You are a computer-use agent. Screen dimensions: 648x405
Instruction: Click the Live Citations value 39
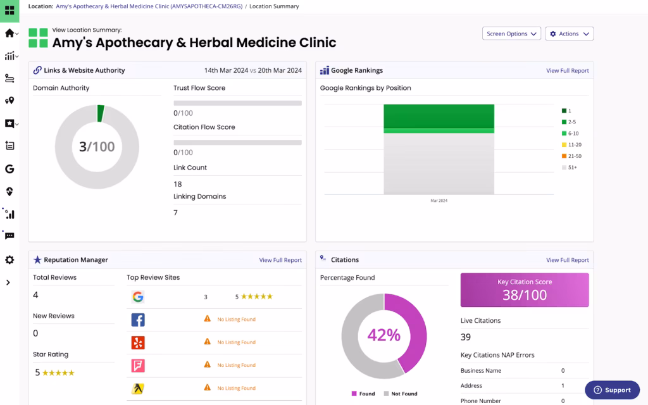coord(466,337)
